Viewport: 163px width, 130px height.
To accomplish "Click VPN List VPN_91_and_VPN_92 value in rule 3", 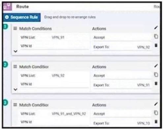I will coord(69,114).
